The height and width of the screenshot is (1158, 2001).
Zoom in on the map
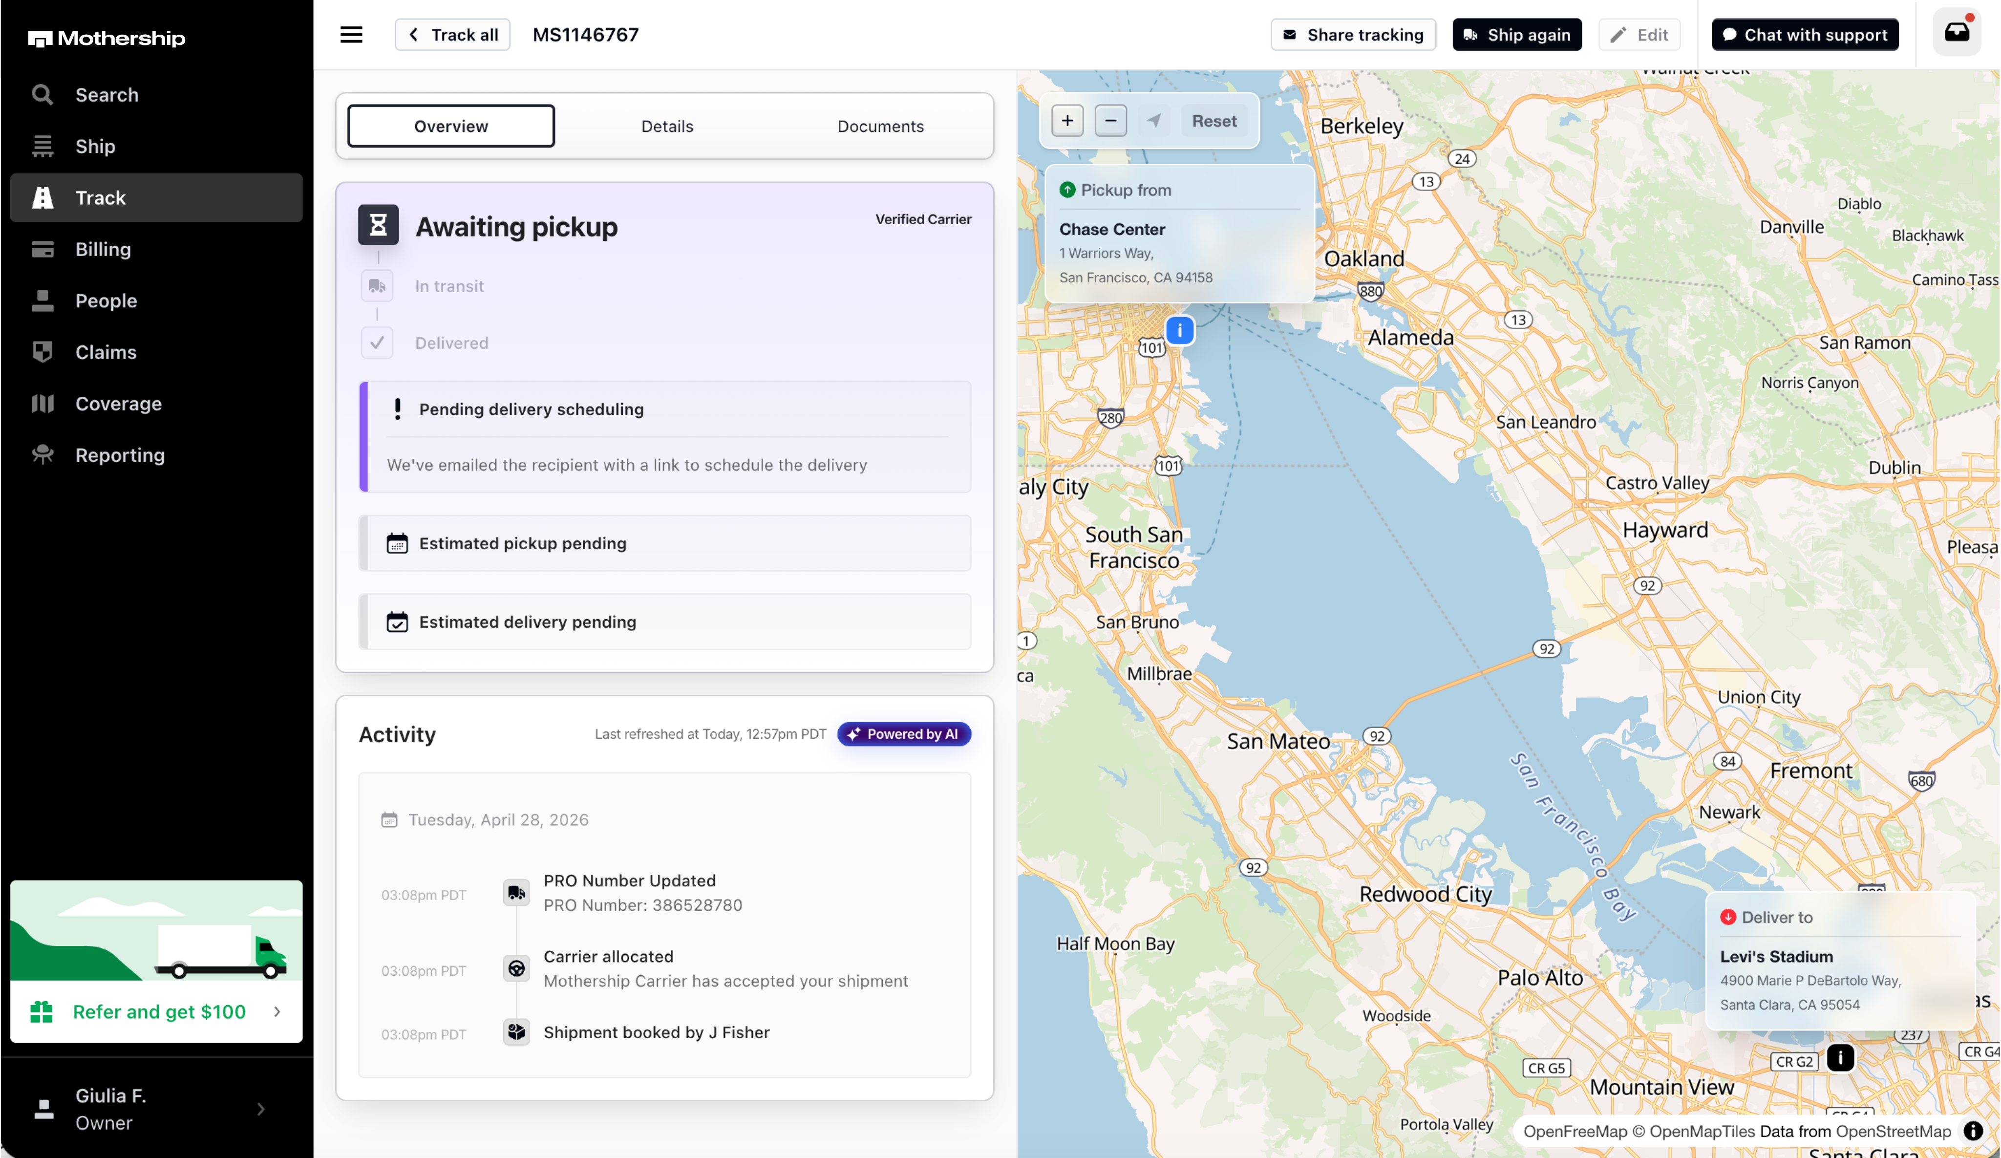tap(1067, 121)
